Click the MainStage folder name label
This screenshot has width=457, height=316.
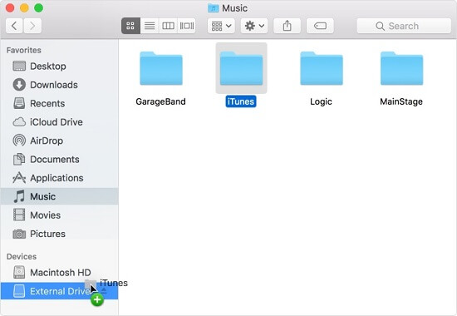[x=401, y=101]
